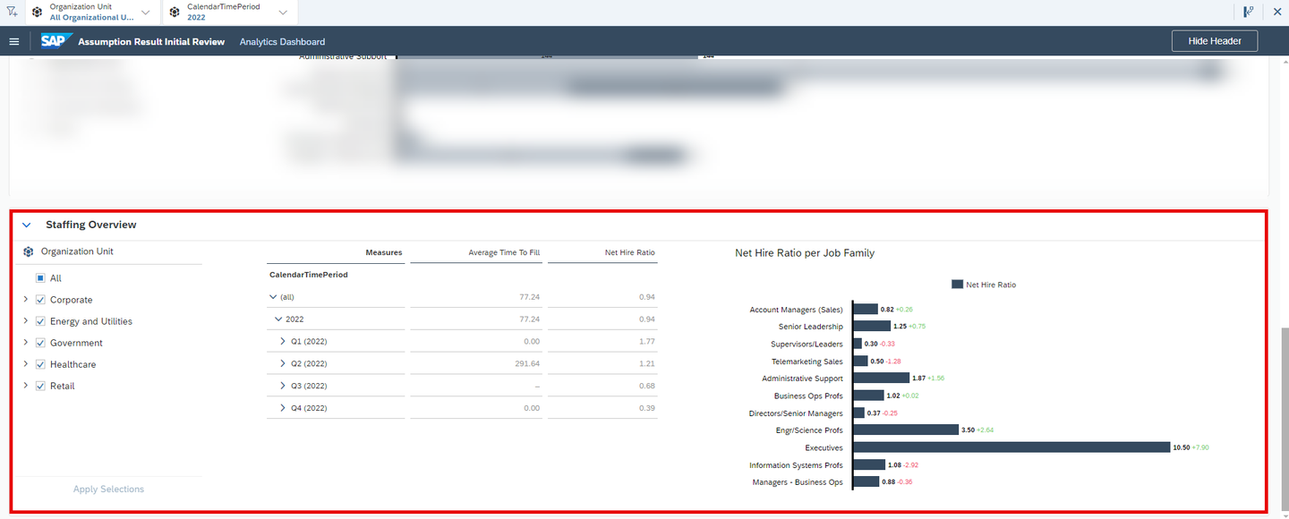Image resolution: width=1289 pixels, height=519 pixels.
Task: Open the add filter icon
Action: tap(12, 12)
